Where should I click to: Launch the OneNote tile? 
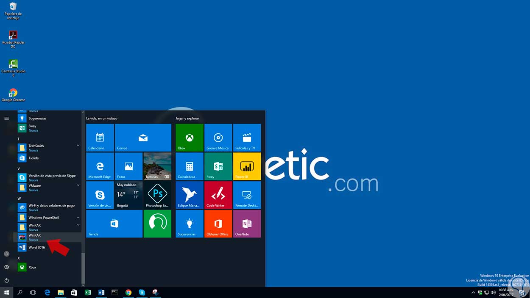pyautogui.click(x=247, y=224)
